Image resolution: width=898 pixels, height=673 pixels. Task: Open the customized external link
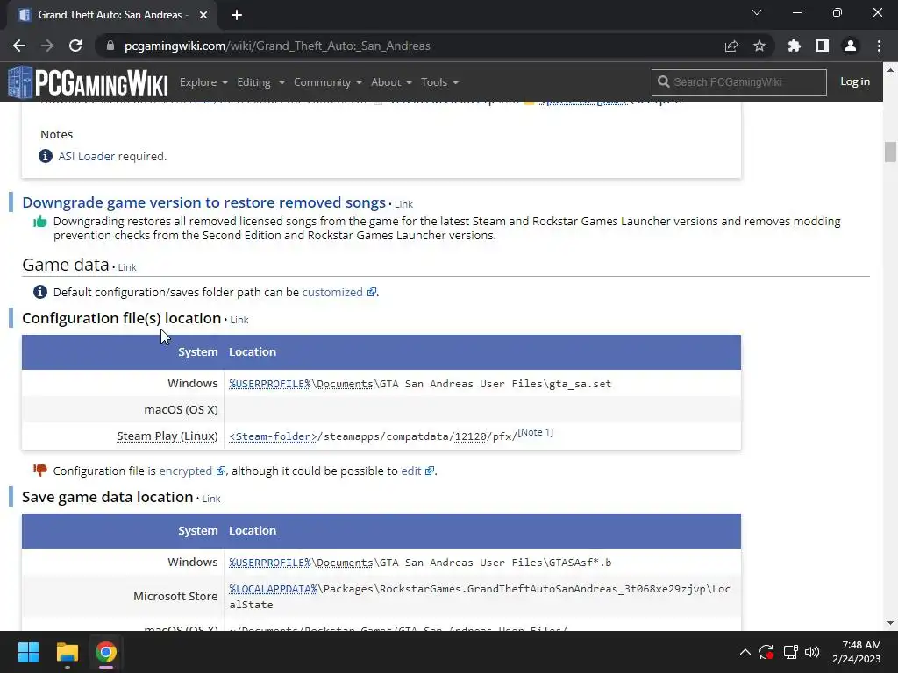pos(339,292)
